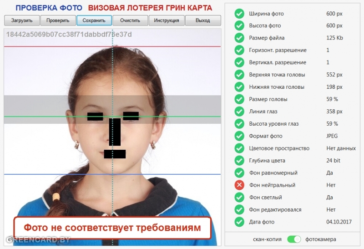
Task: Click the check icon beside Размер головы
Action: [239, 99]
